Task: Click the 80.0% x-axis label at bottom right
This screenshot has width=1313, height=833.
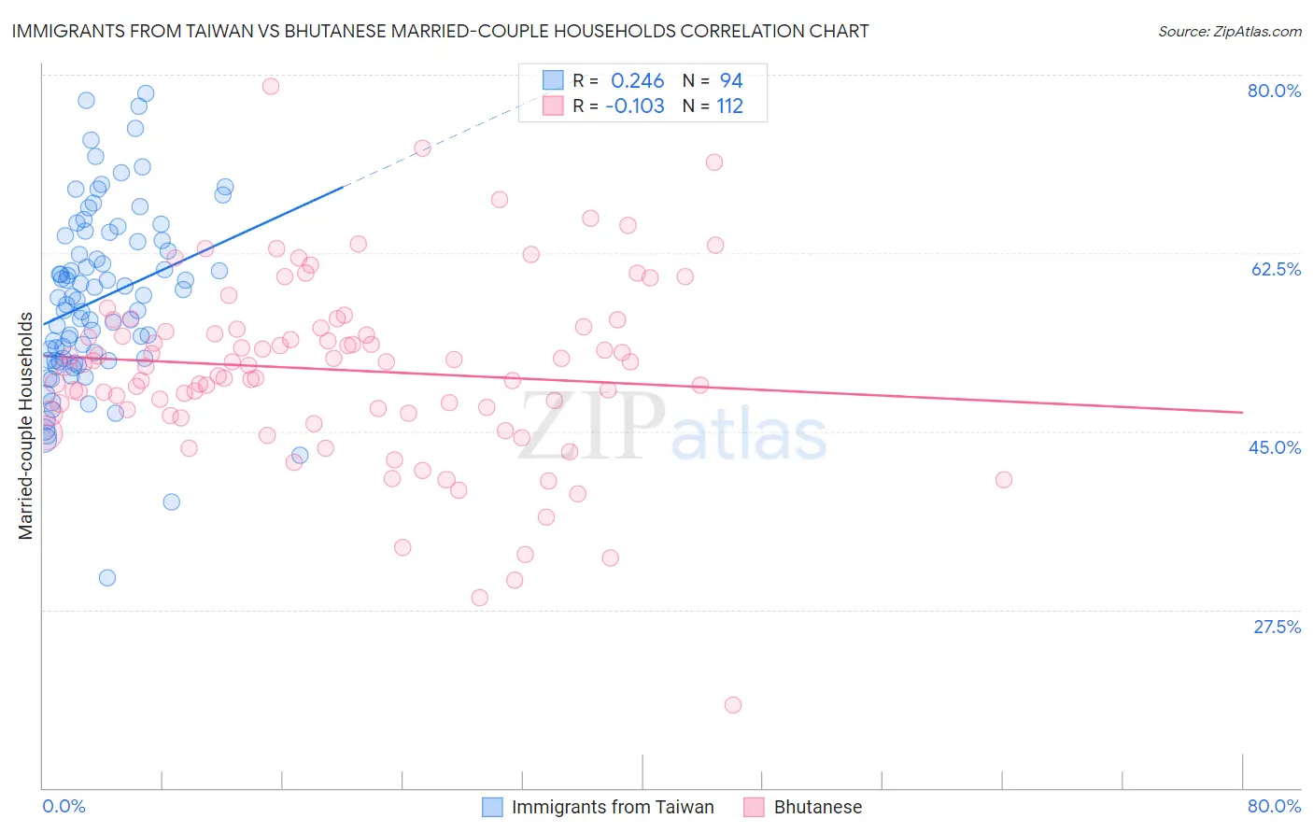Action: pos(1274,806)
